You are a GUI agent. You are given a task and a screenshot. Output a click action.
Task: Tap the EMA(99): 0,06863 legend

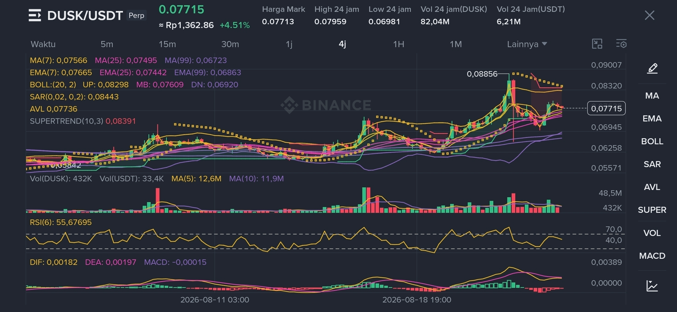click(x=207, y=73)
